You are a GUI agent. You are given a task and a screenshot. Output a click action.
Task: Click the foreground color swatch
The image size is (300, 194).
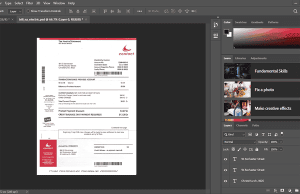226,31
